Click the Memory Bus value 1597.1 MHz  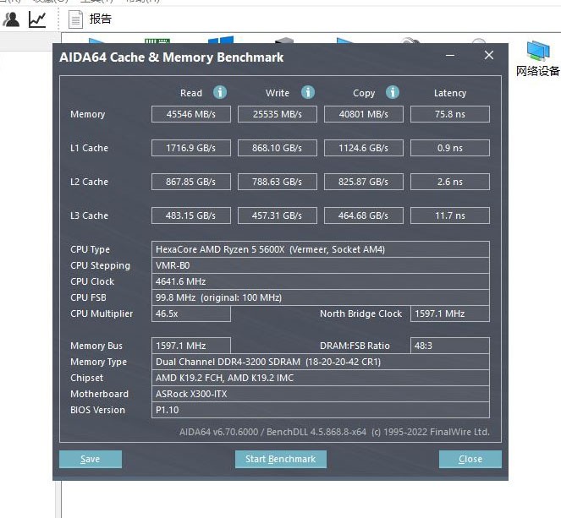pos(191,346)
